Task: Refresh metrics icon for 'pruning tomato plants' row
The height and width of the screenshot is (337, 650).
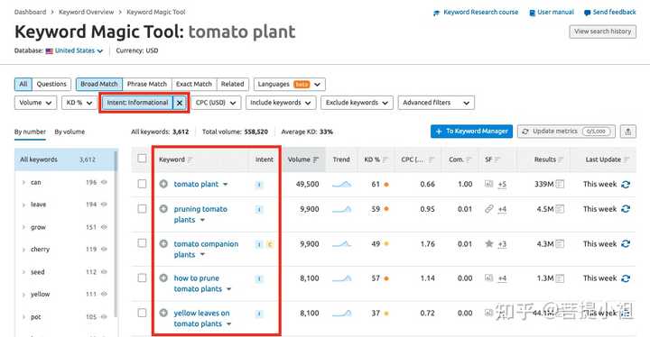Action: 626,209
